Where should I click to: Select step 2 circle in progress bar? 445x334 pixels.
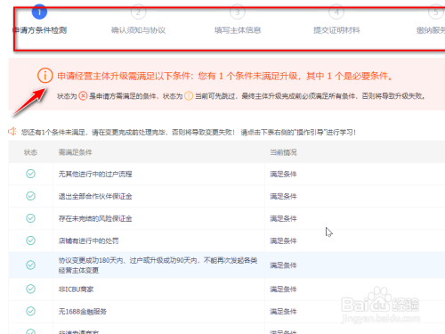click(138, 12)
